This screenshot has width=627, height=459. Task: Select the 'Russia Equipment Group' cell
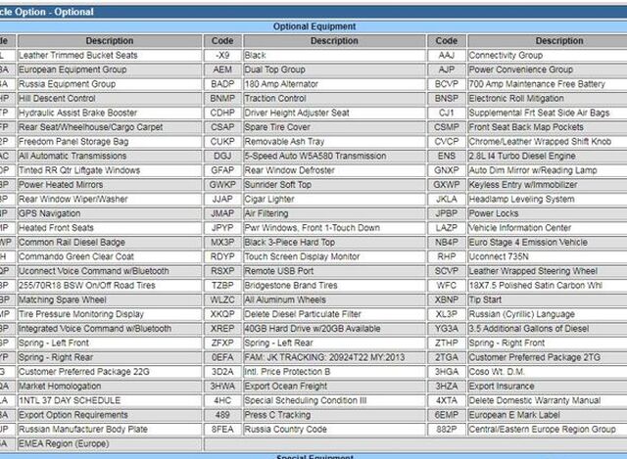(110, 84)
